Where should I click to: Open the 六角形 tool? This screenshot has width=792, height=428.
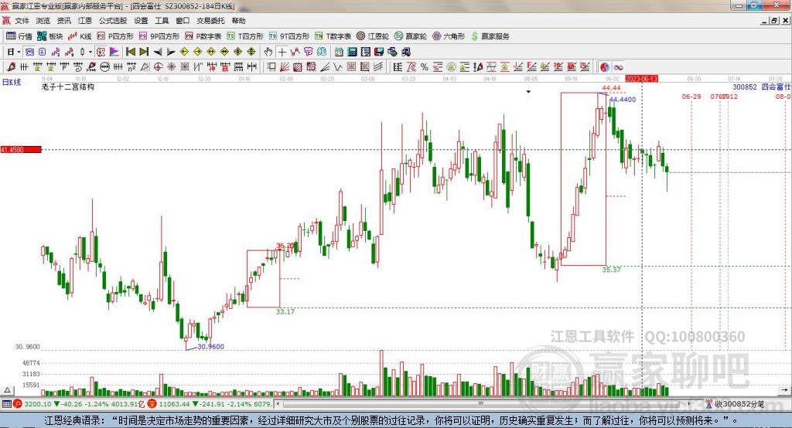tap(449, 36)
